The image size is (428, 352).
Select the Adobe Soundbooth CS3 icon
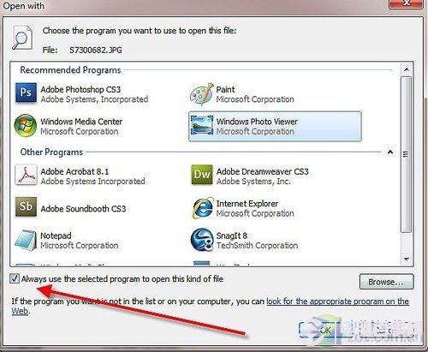click(x=26, y=206)
